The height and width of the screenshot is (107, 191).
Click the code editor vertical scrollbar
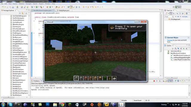[x=161, y=33]
